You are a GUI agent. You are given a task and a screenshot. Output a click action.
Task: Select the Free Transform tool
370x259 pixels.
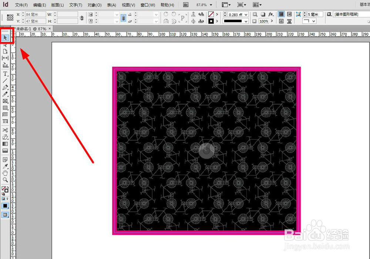(5, 137)
